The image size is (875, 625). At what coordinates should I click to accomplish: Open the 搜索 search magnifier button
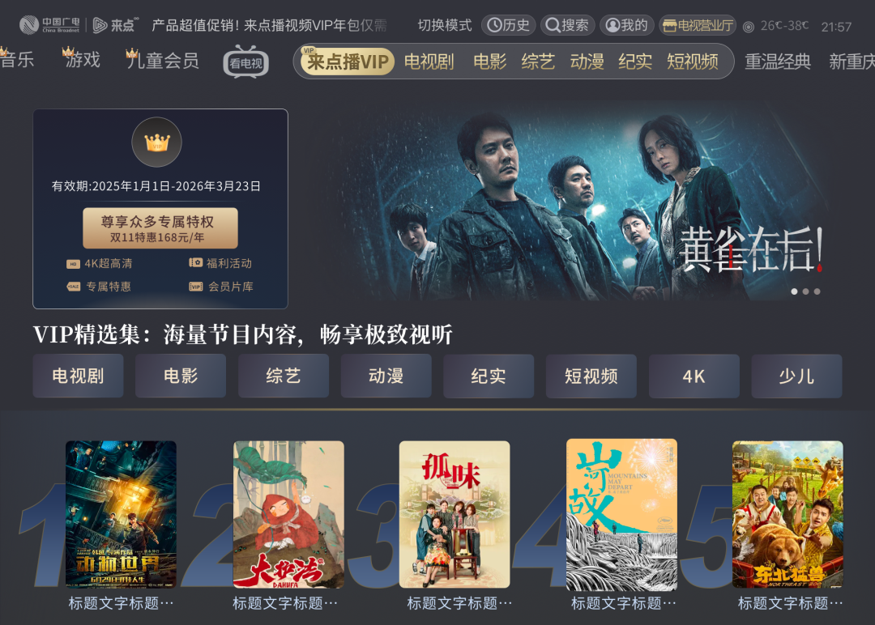[x=567, y=25]
